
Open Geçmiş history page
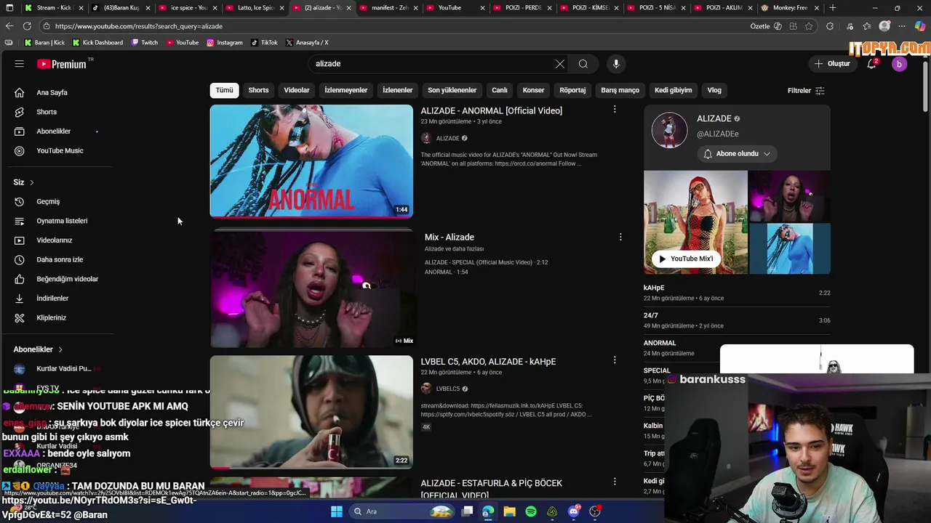click(48, 202)
